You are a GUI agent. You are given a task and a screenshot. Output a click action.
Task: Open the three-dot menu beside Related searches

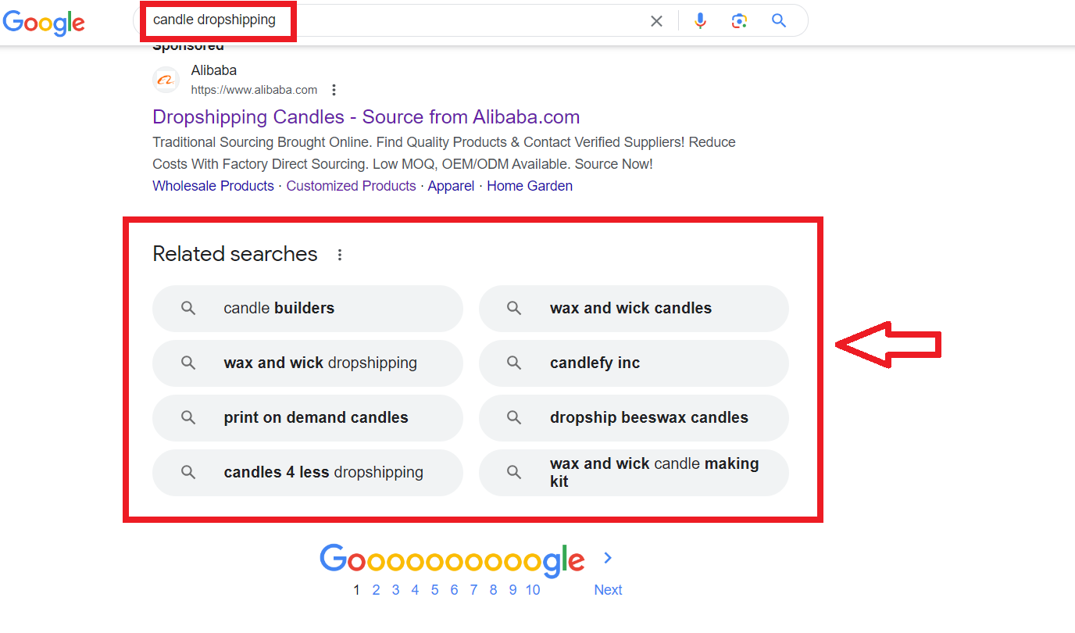[x=340, y=254]
